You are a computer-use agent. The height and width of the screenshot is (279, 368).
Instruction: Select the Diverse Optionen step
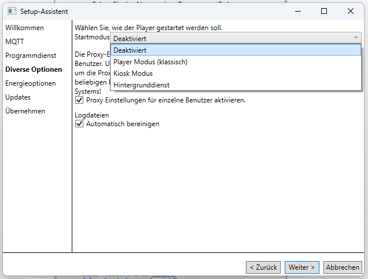pyautogui.click(x=34, y=69)
